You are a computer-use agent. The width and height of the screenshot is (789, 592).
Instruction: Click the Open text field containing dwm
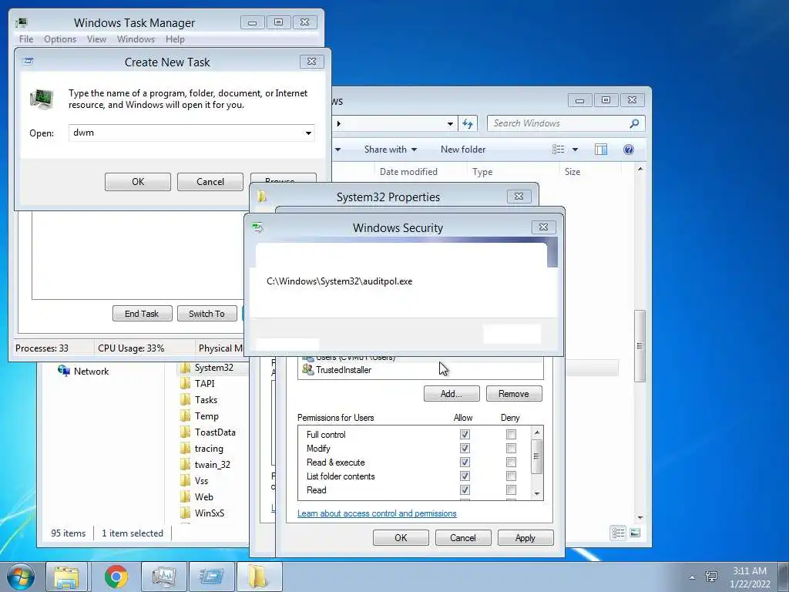pos(192,133)
